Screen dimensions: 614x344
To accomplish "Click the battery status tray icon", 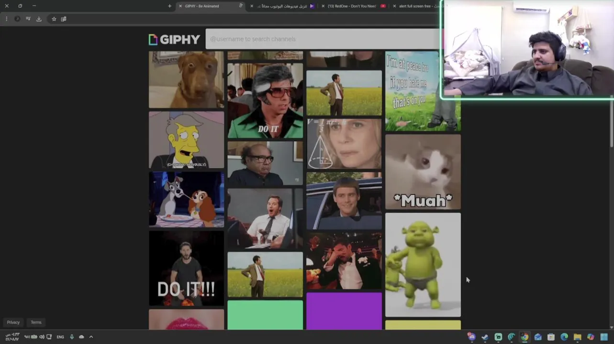I will pos(31,337).
